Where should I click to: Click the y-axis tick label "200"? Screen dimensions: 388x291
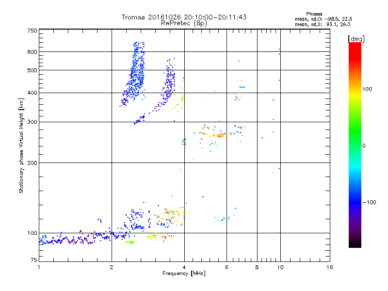32,163
